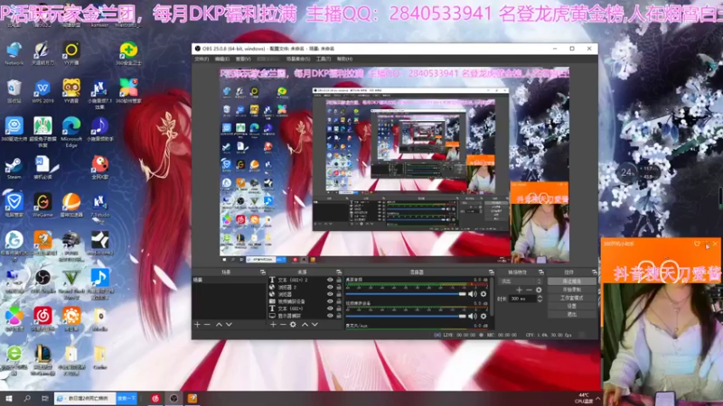This screenshot has width=723, height=406.
Task: Adjust first mixer channel volume slider
Action: (406, 294)
